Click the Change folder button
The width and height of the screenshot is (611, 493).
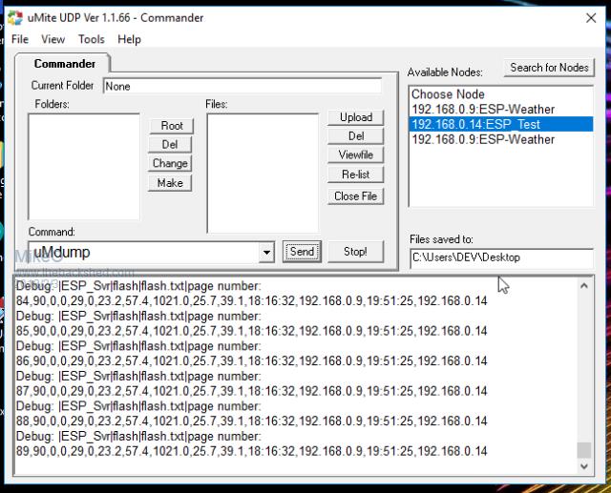click(170, 164)
